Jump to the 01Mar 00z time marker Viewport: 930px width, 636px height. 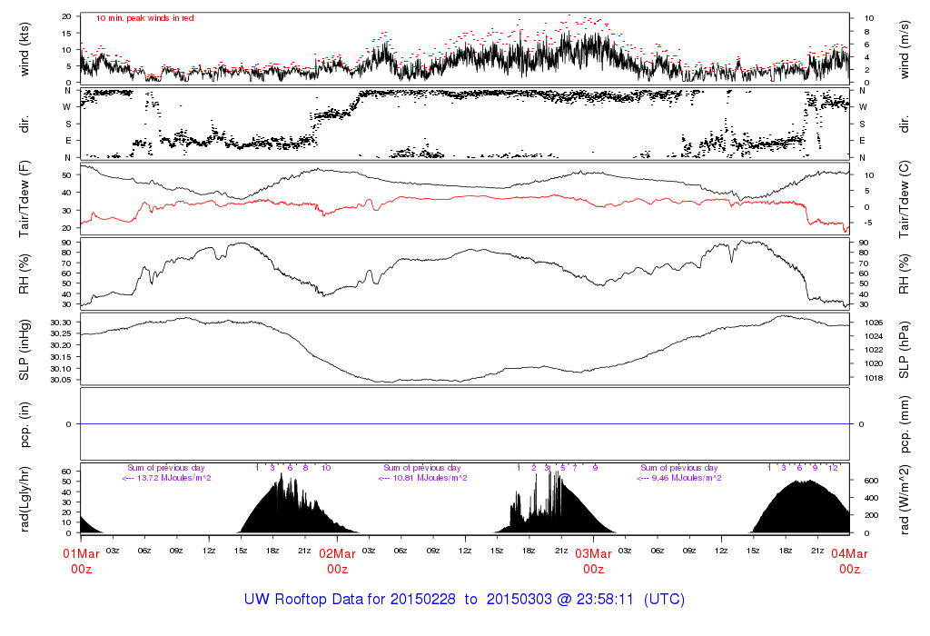click(81, 561)
